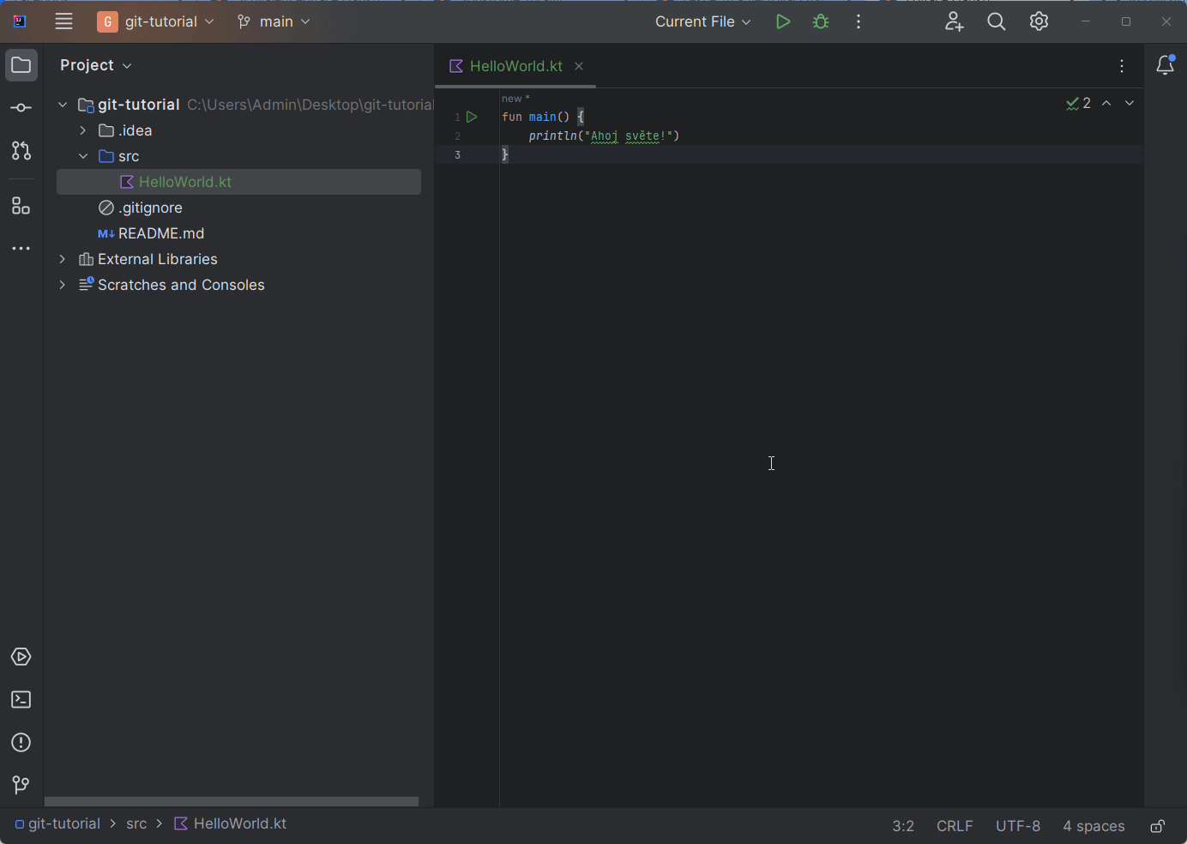1187x844 pixels.
Task: Expand the .idea folder
Action: 83,130
